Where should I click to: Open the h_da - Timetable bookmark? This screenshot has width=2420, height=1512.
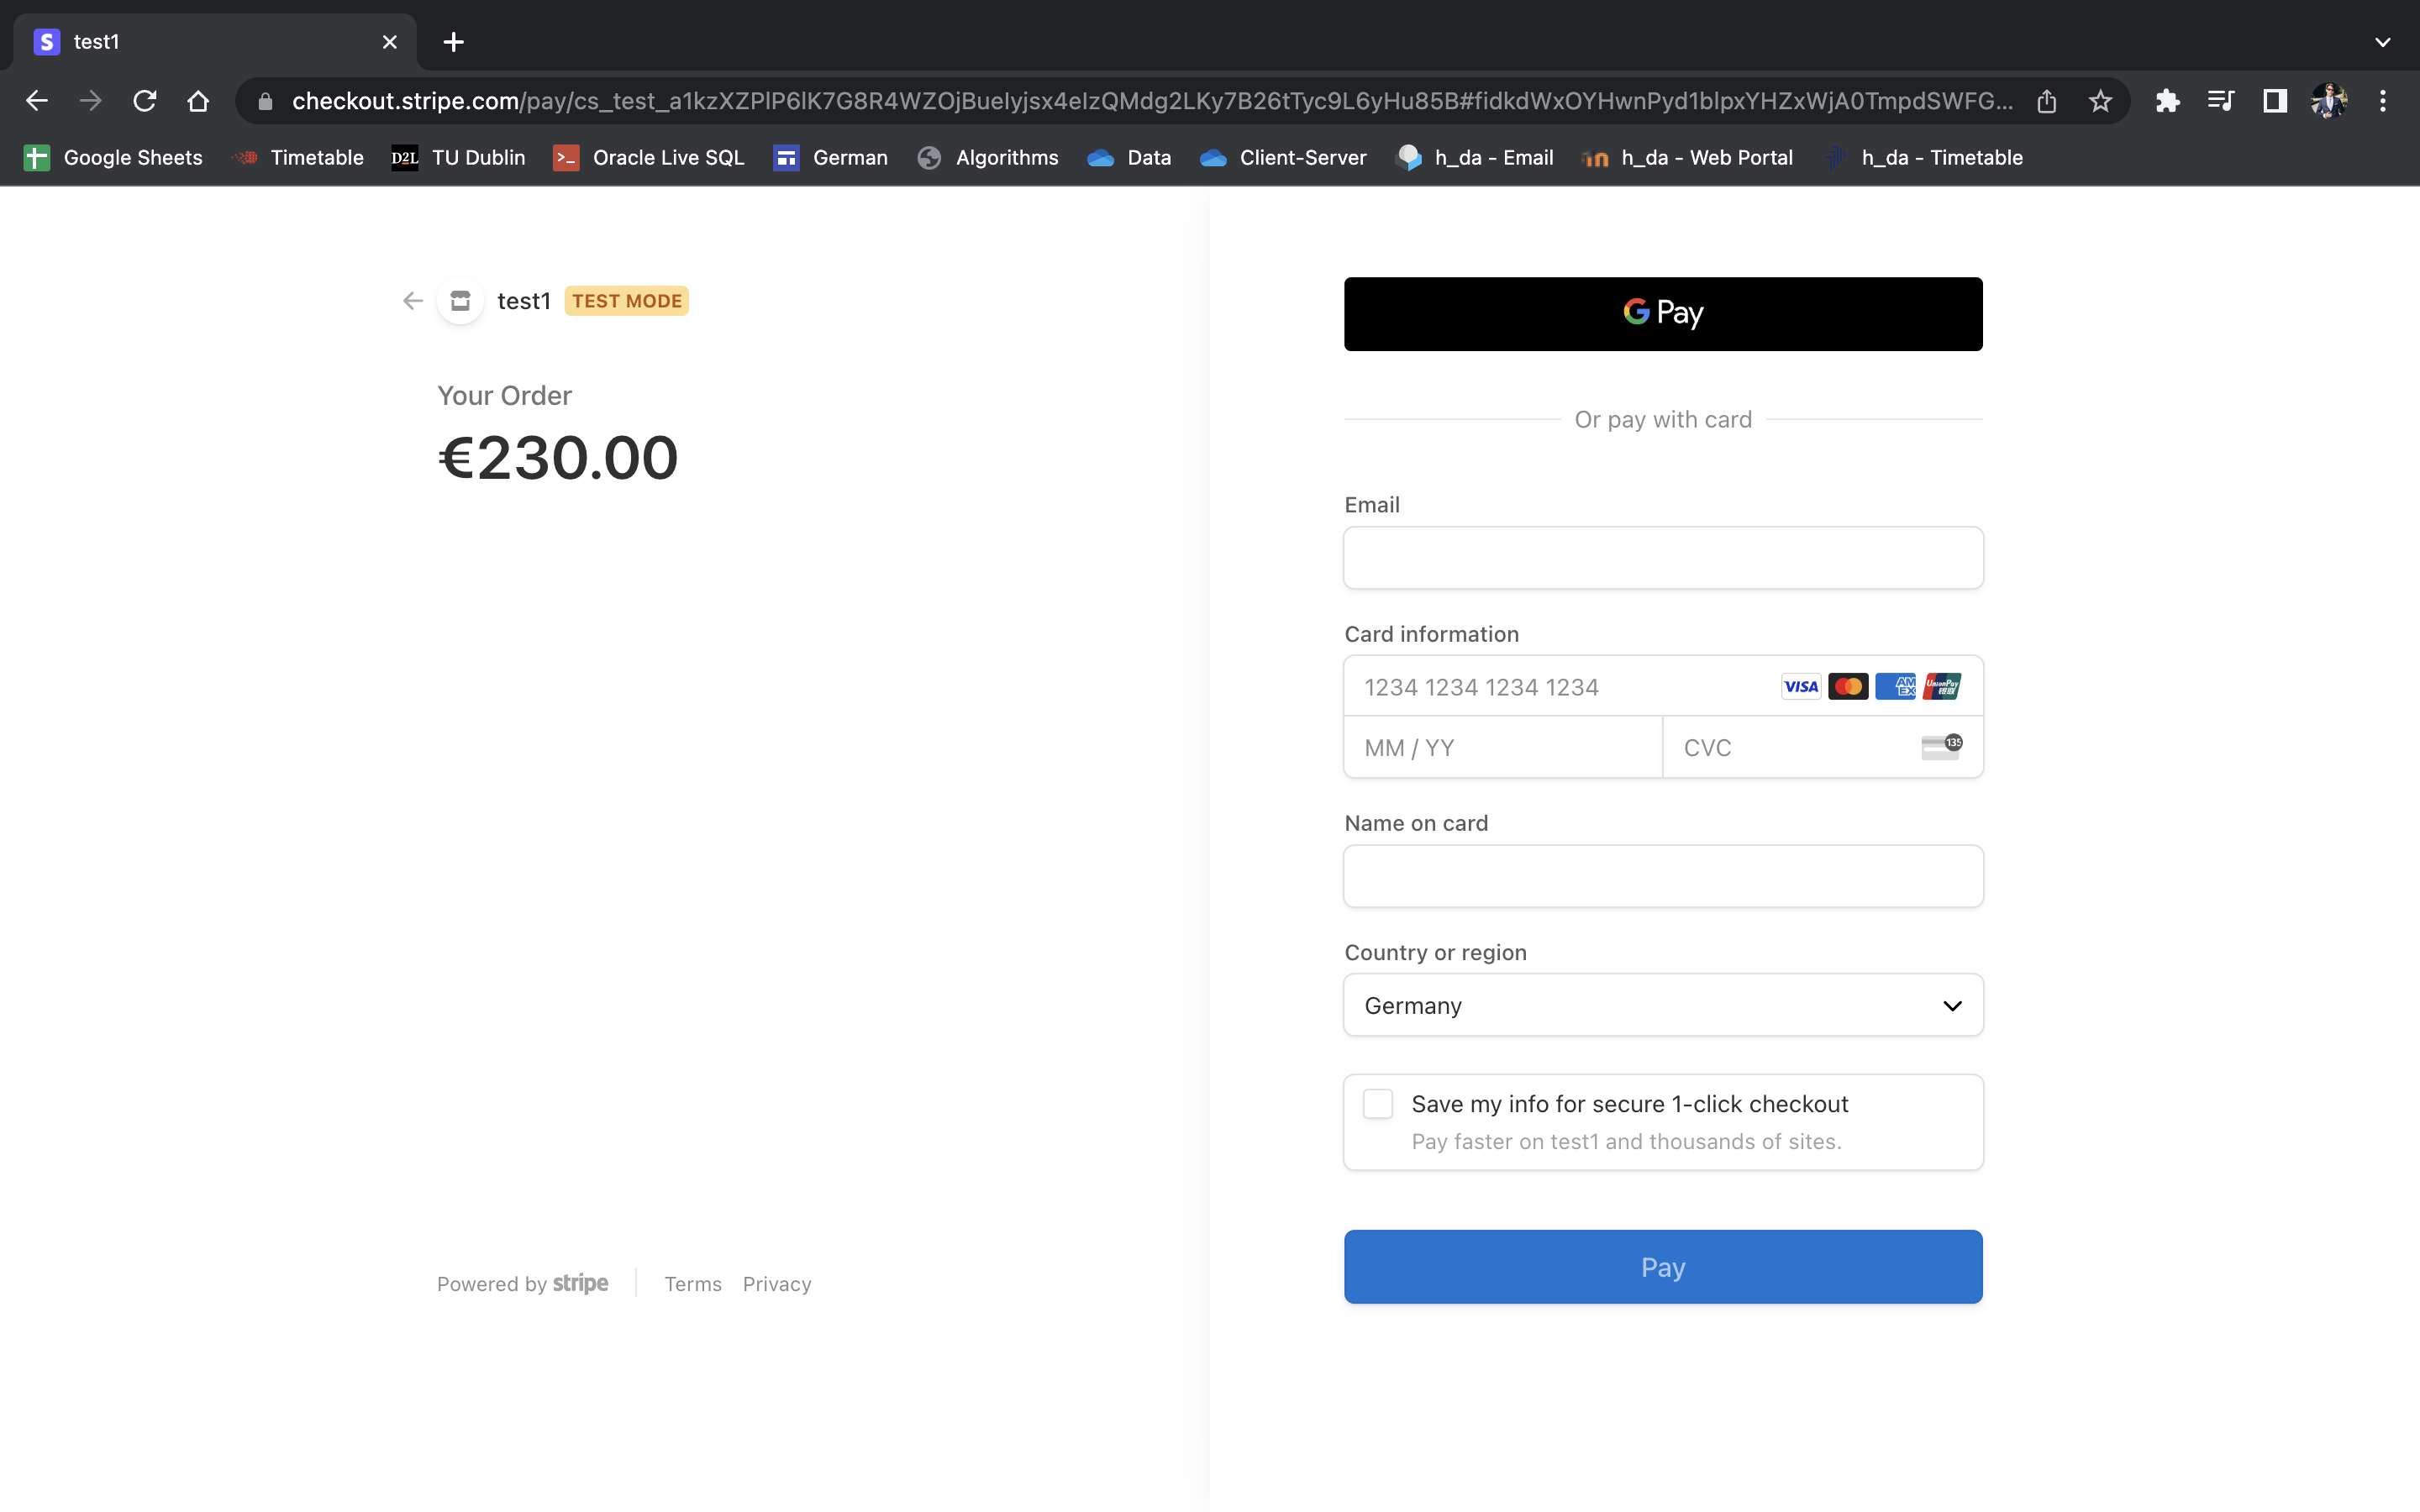(x=1924, y=158)
